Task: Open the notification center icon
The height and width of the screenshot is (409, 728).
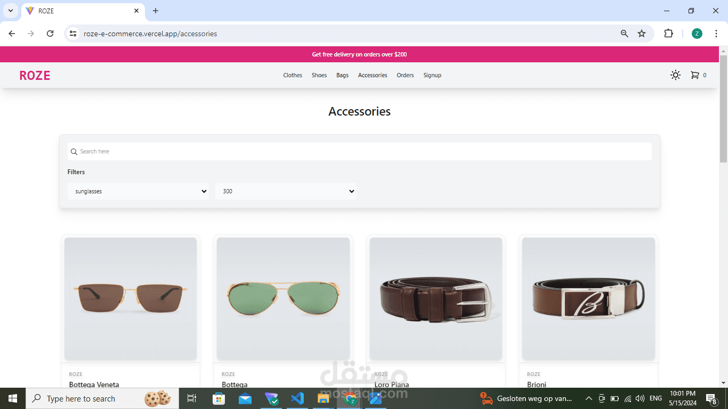Action: point(711,398)
